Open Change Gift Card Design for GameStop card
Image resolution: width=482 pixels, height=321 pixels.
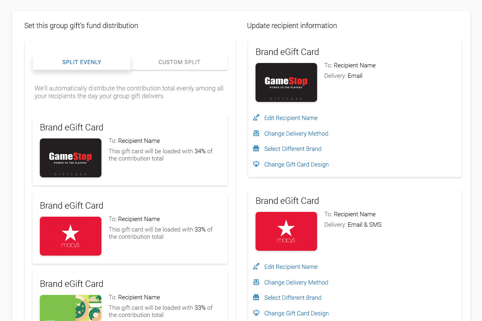click(x=296, y=165)
